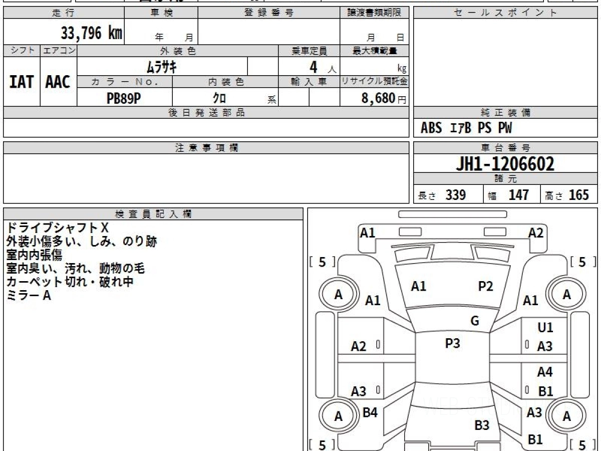
Task: Select interior color クロ
Action: (x=219, y=98)
